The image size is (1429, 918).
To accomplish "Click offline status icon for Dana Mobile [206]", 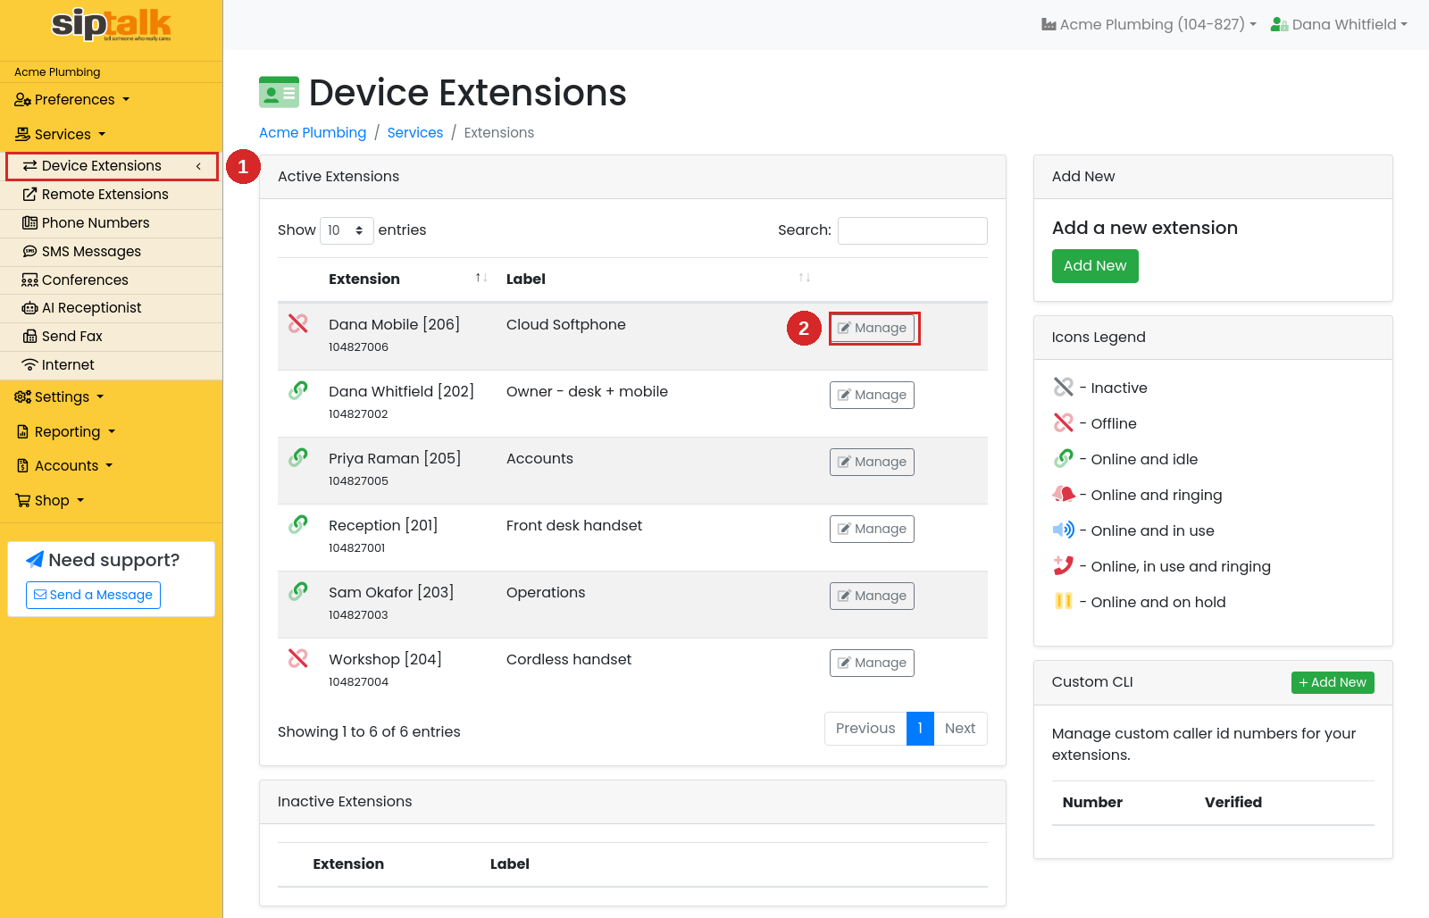I will pyautogui.click(x=298, y=323).
